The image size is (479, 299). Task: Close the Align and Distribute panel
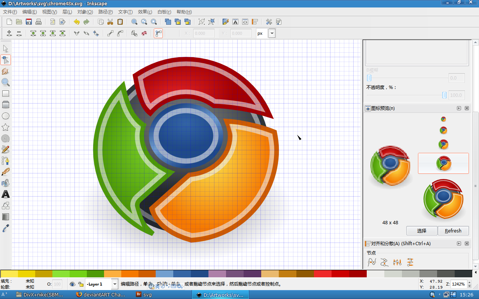pyautogui.click(x=467, y=243)
